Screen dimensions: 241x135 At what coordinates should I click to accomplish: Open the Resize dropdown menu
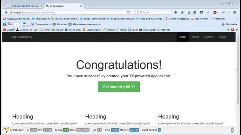[x=121, y=30]
